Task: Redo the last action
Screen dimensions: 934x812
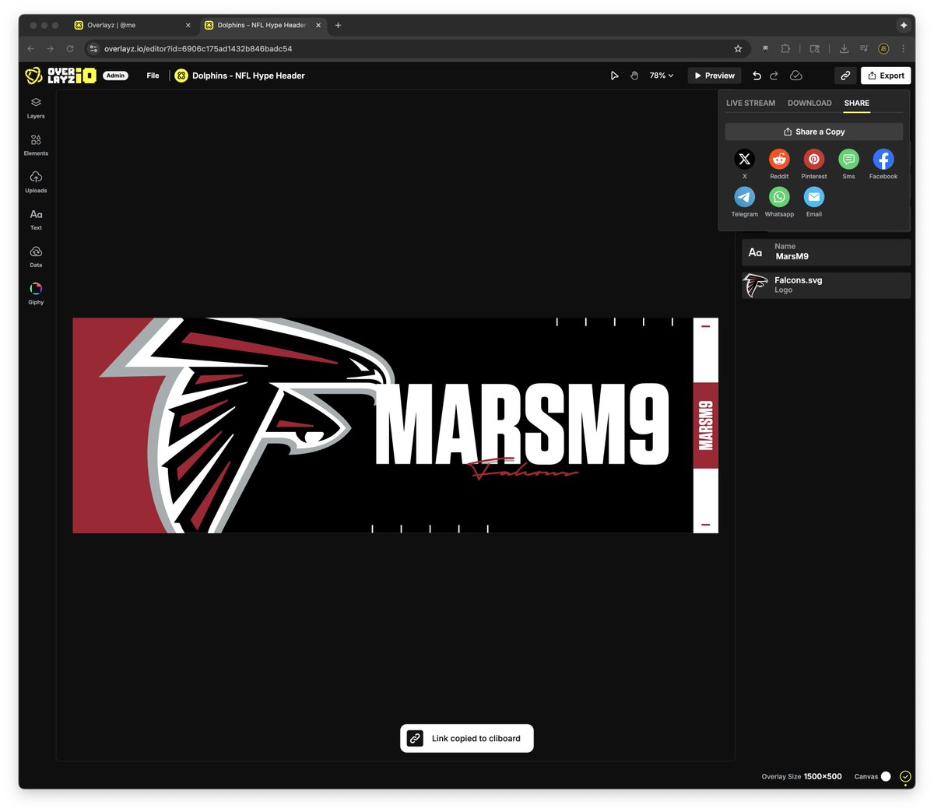Action: tap(774, 76)
